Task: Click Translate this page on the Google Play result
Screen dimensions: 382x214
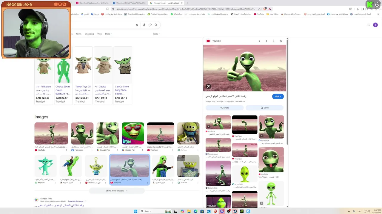Action: pyautogui.click(x=76, y=201)
